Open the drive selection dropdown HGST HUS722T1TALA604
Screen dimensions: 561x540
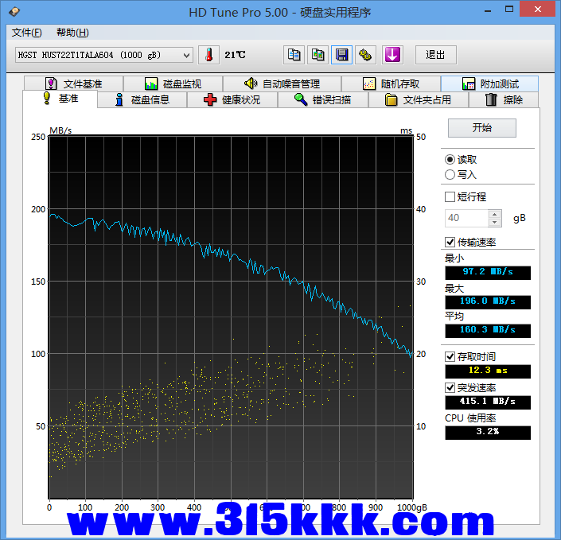coord(104,55)
